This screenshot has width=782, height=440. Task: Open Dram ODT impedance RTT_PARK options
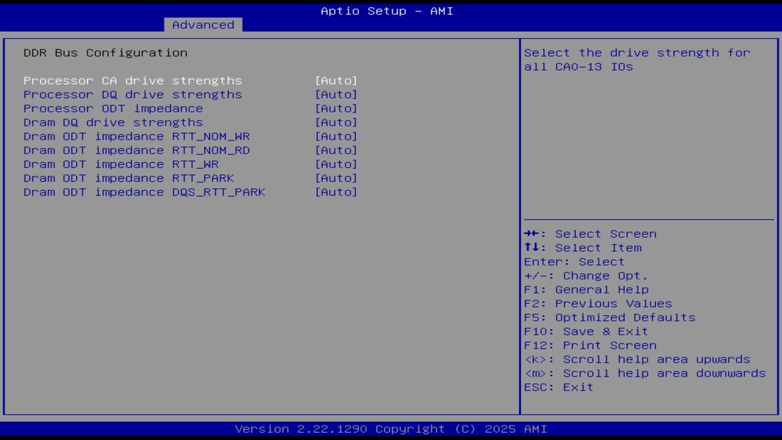pos(128,178)
